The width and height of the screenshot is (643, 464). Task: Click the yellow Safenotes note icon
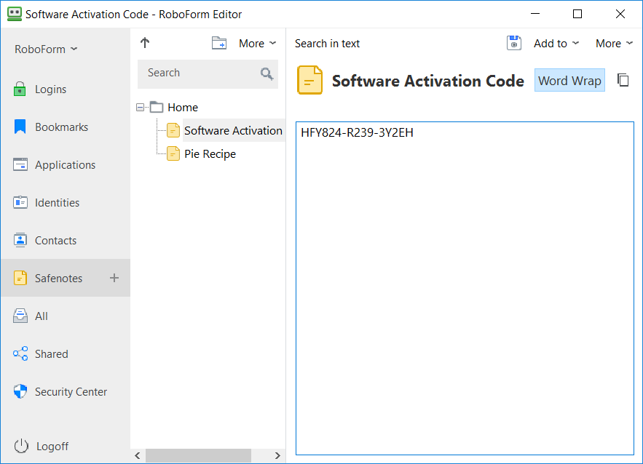coord(20,278)
